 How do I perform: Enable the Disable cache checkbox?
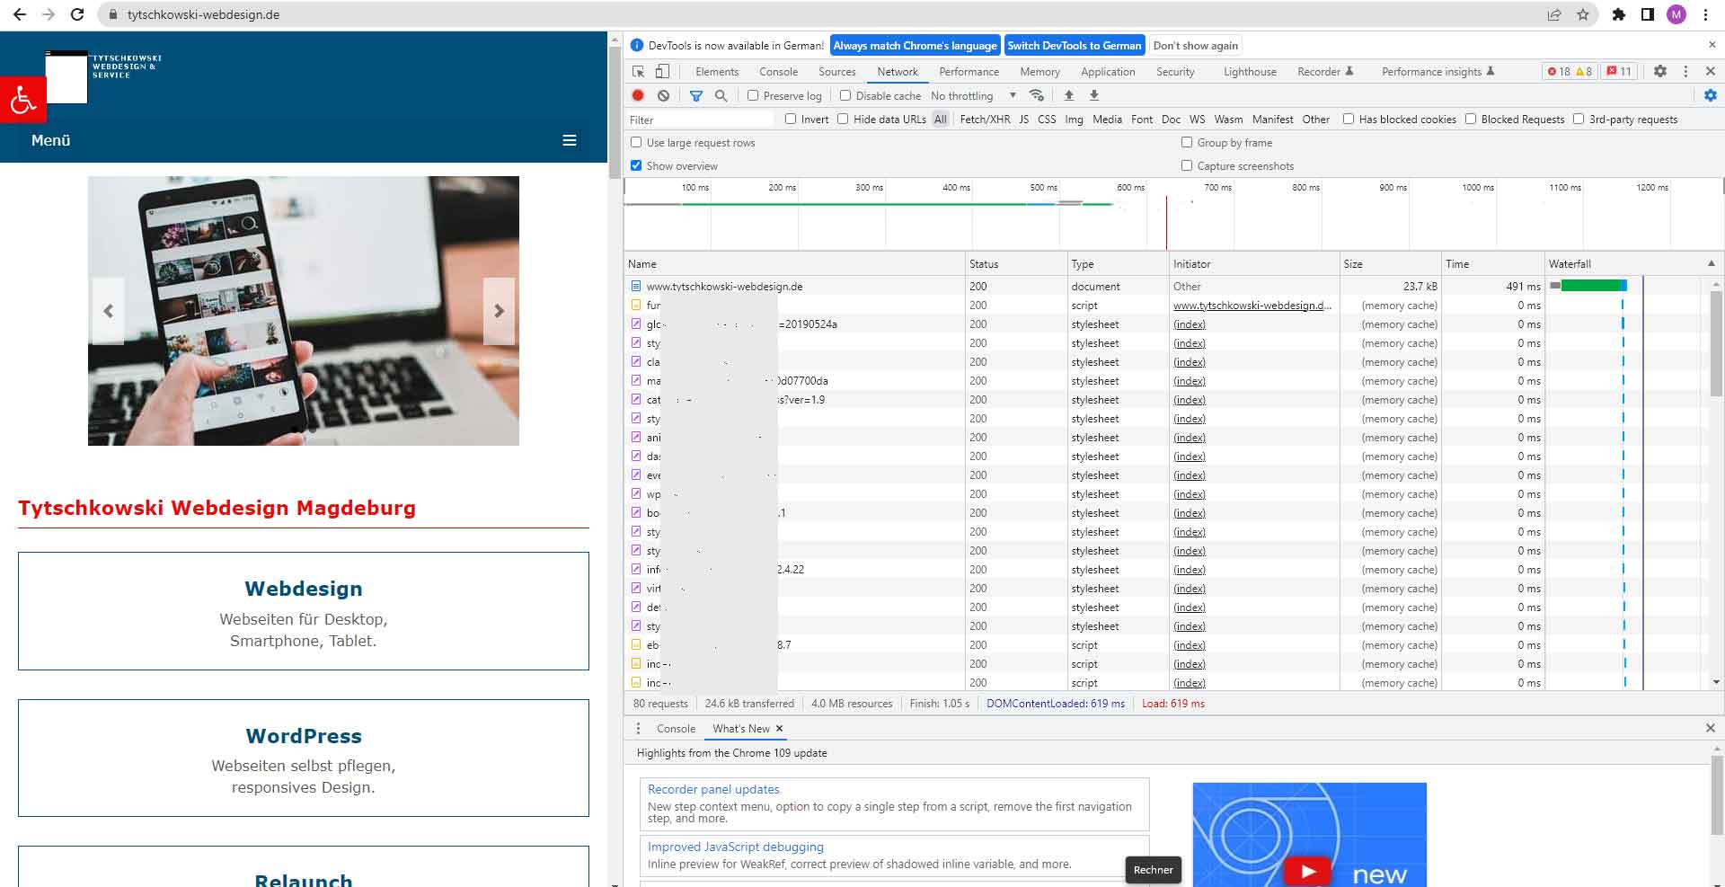point(845,95)
